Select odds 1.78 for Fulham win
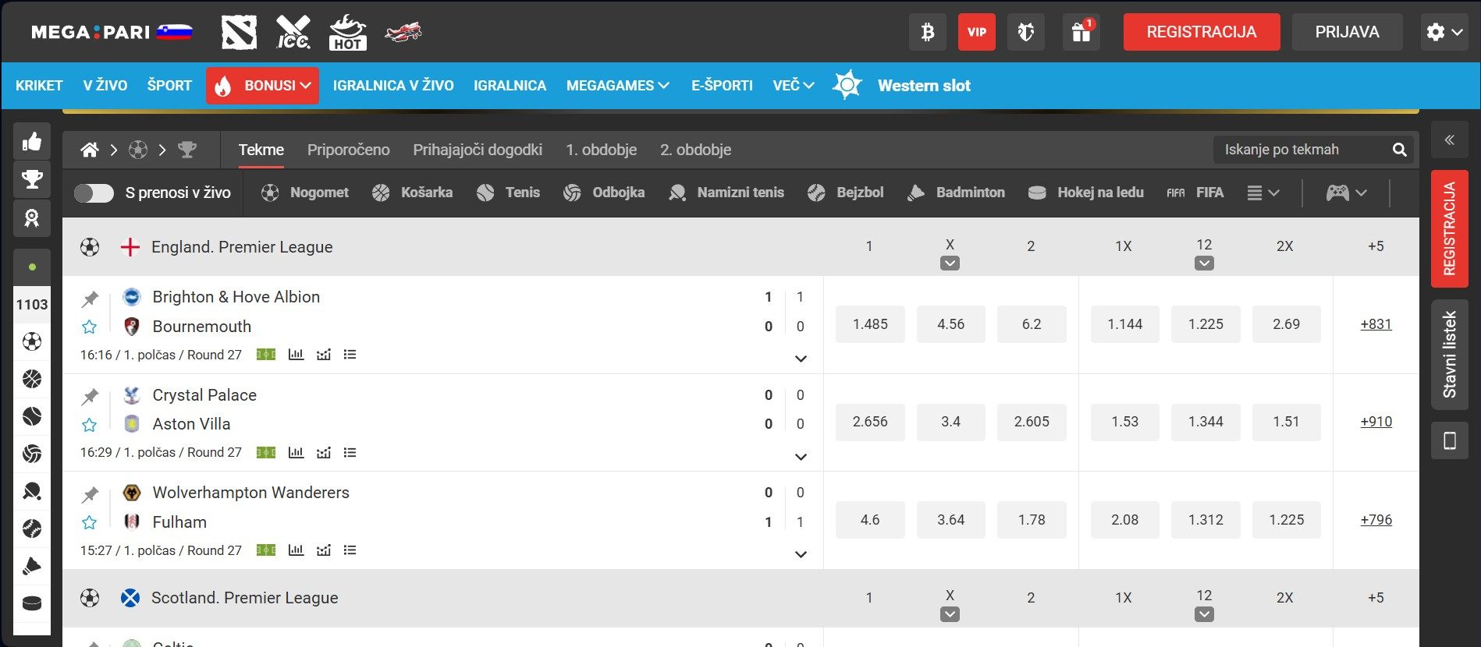This screenshot has width=1481, height=647. pyautogui.click(x=1032, y=520)
